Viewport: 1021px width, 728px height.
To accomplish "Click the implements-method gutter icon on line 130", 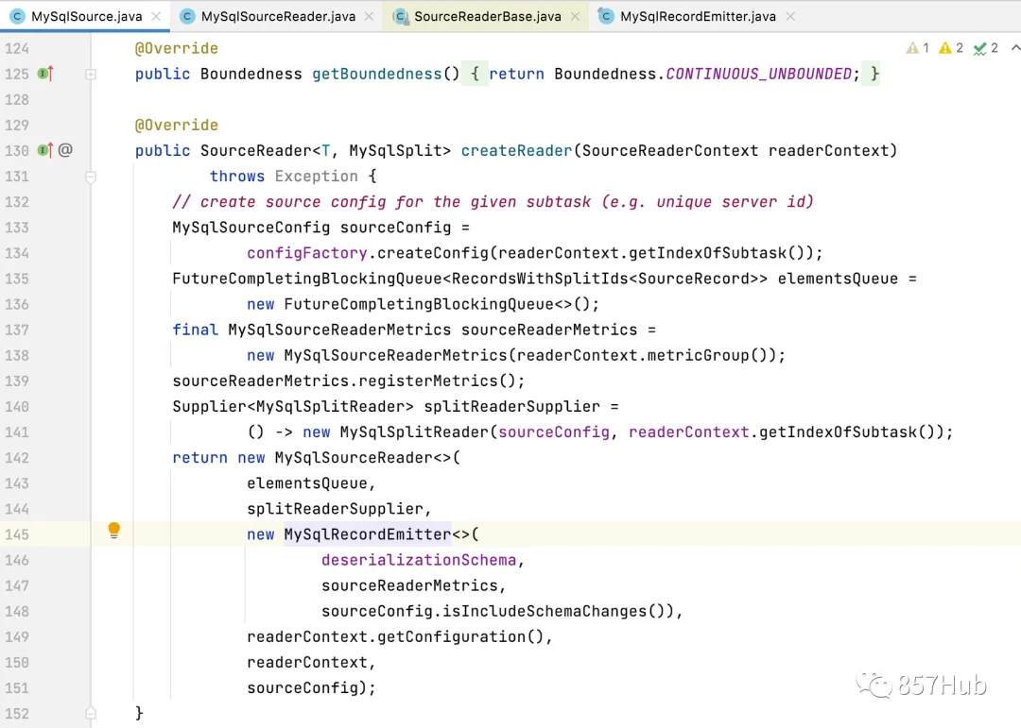I will 45,150.
